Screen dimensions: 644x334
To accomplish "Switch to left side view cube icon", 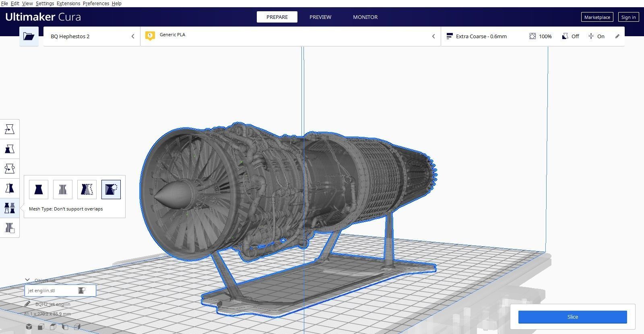I will 65,327.
